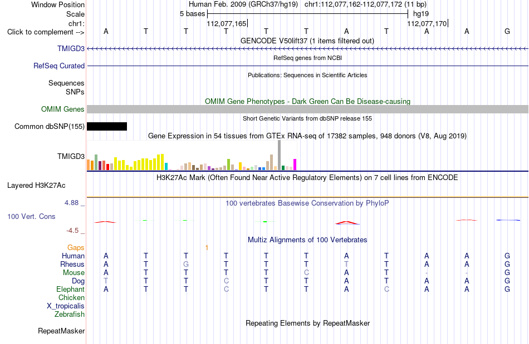Select the Human species label
This screenshot has height=344, width=529.
[73, 256]
